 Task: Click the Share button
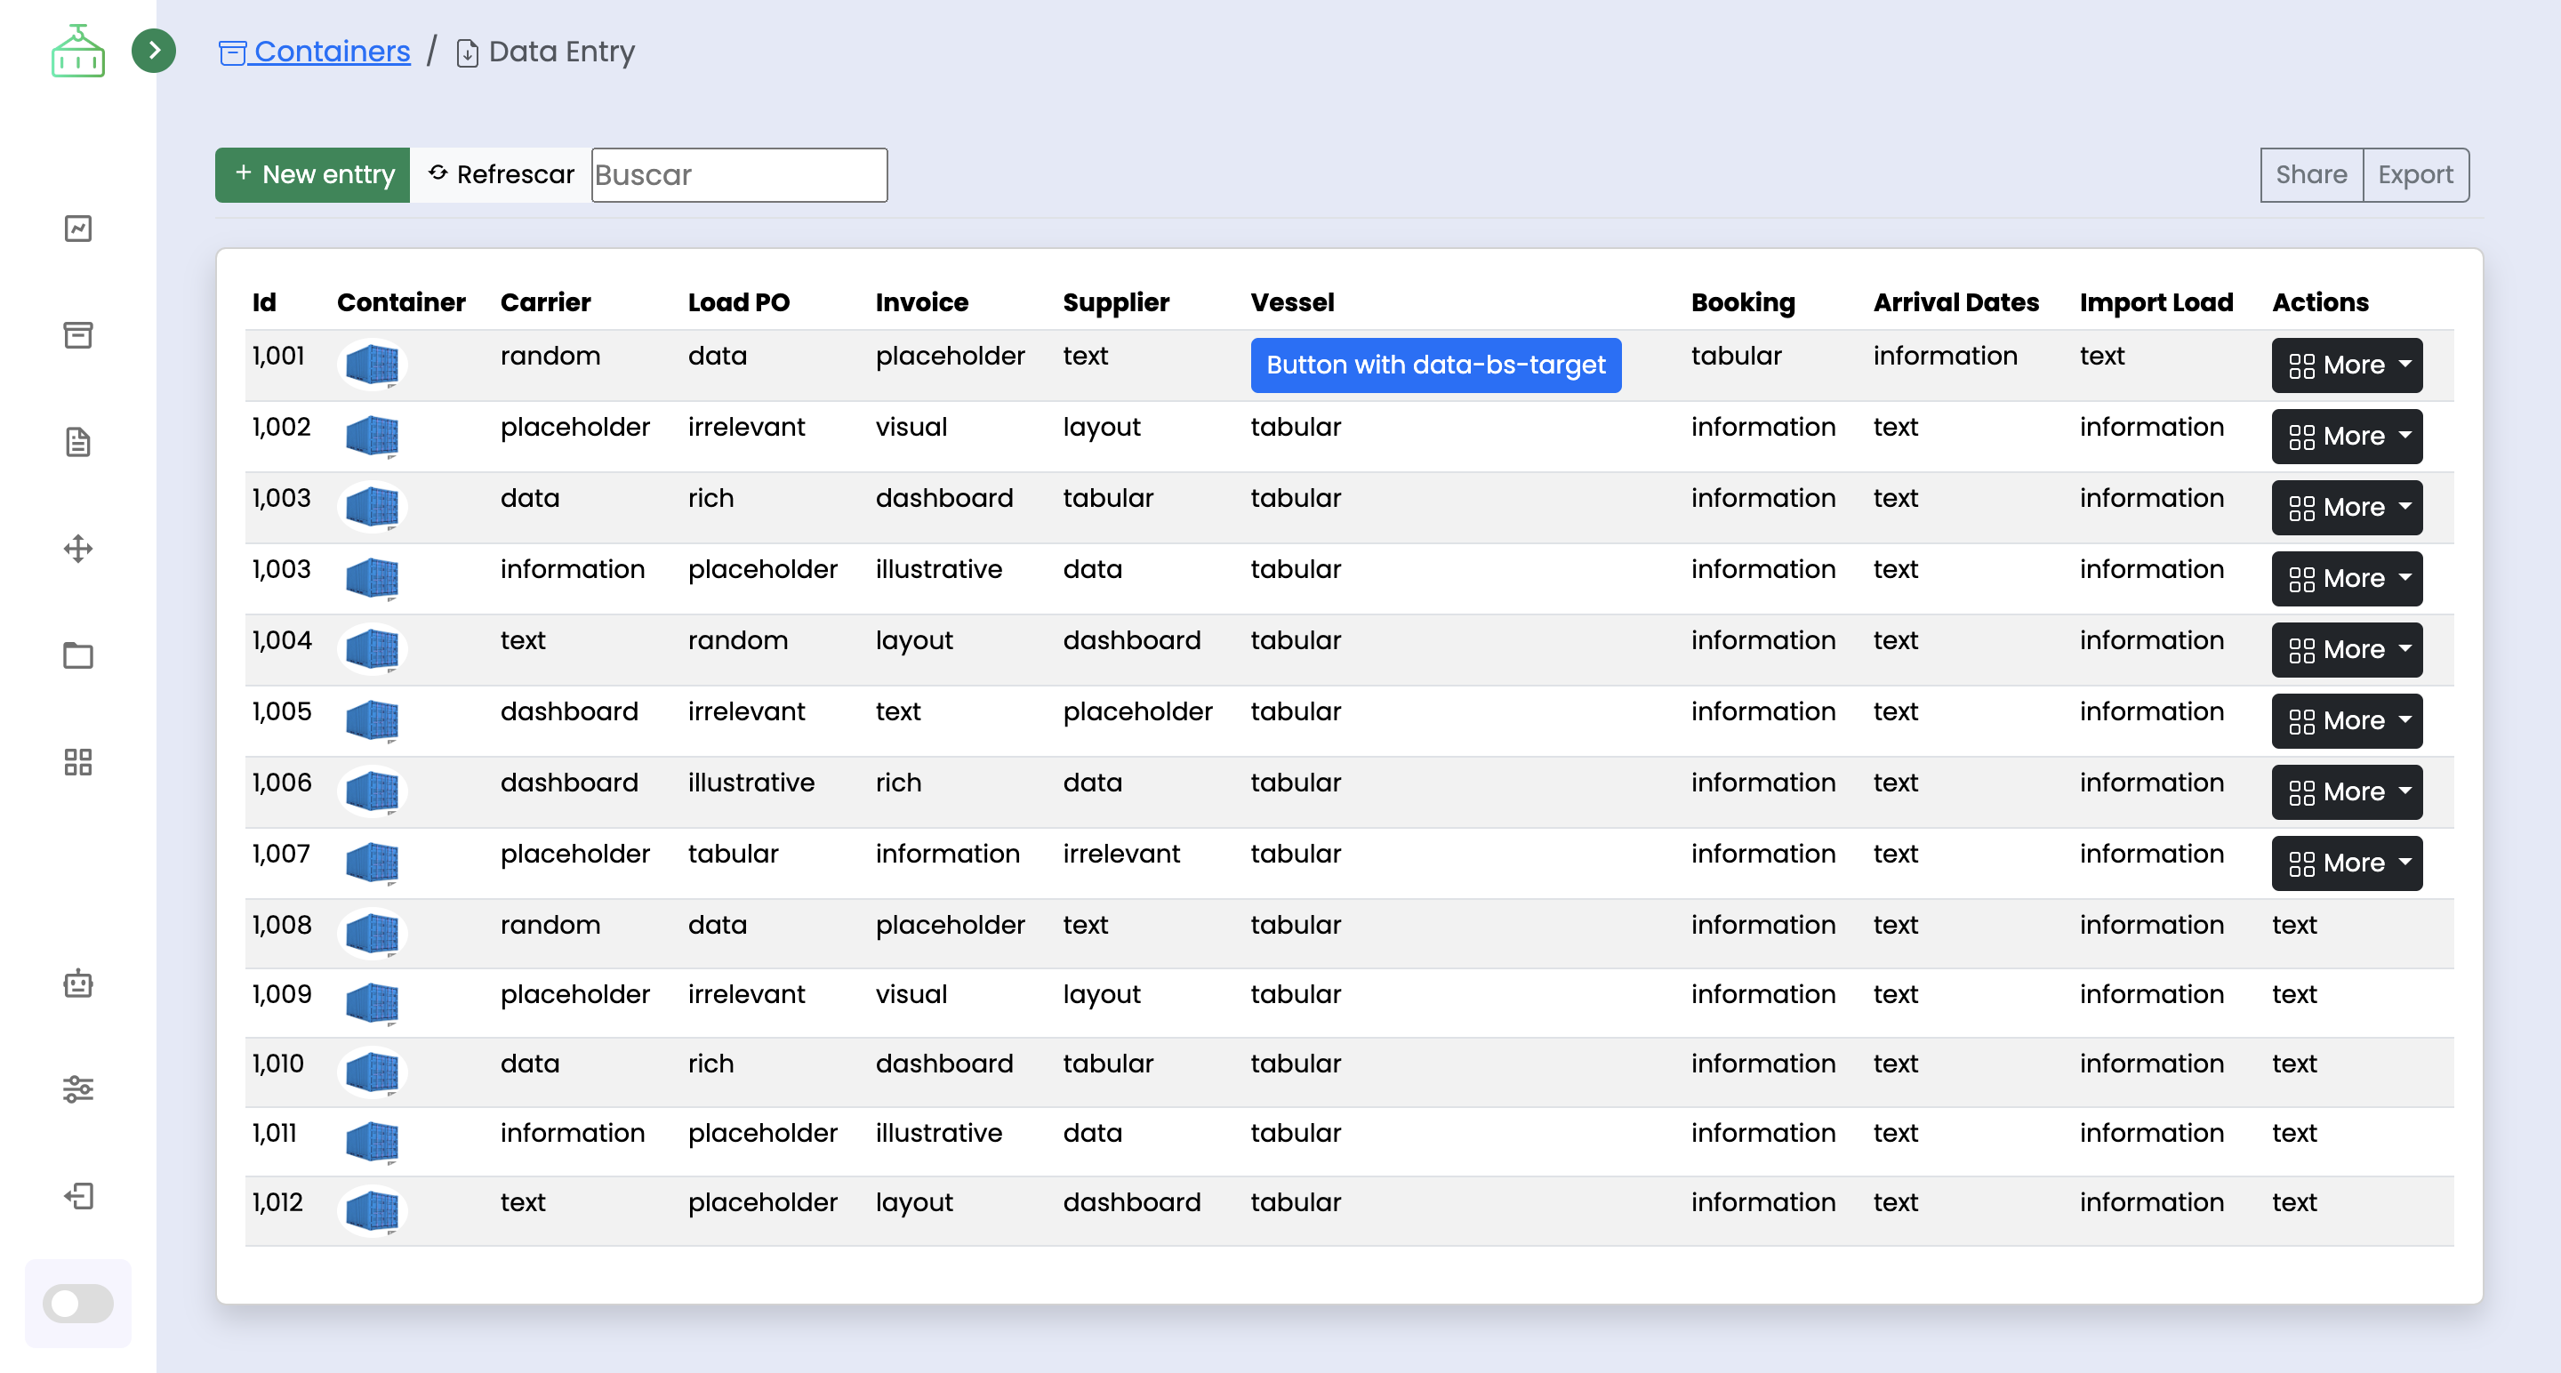click(2309, 175)
